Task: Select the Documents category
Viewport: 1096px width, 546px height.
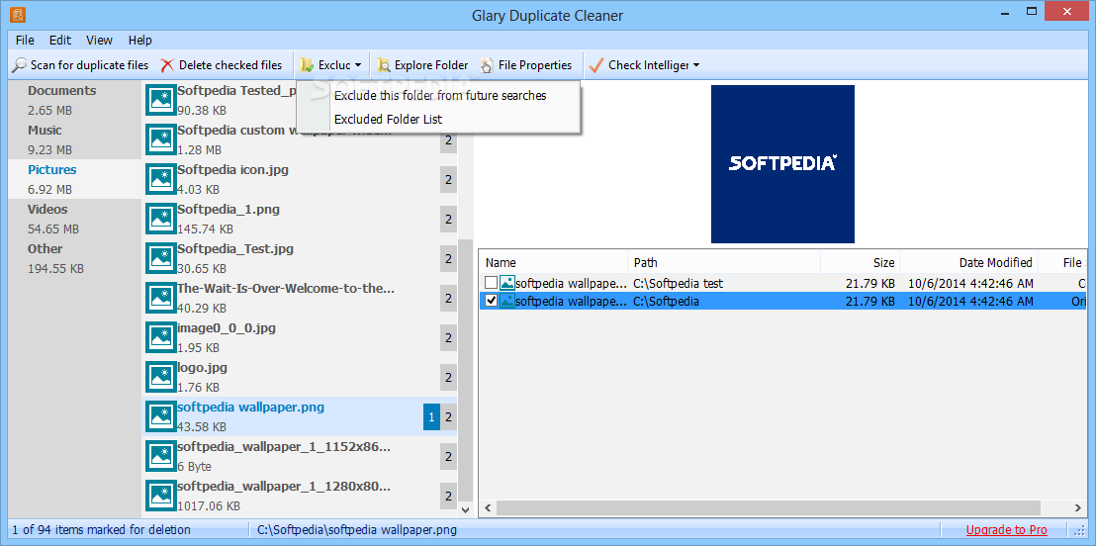Action: point(75,100)
